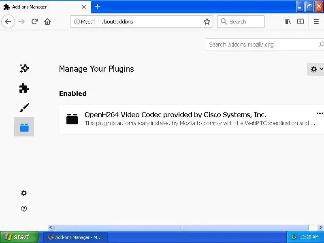Screen dimensions: 324x243
Task: Expand the tools gear dropdown for all add-ons
Action: tap(315, 69)
